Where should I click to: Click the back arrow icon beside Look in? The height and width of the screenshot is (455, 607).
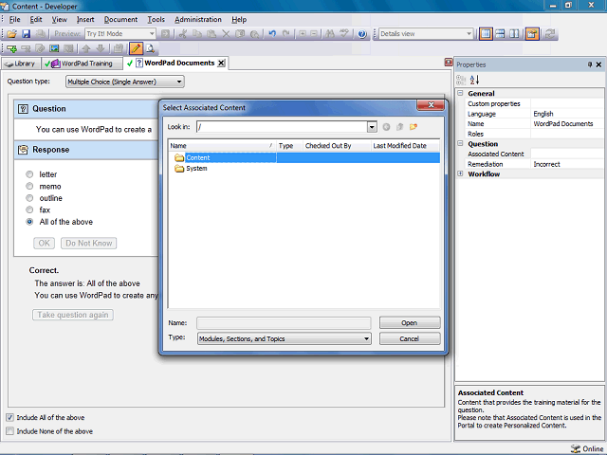click(x=386, y=127)
